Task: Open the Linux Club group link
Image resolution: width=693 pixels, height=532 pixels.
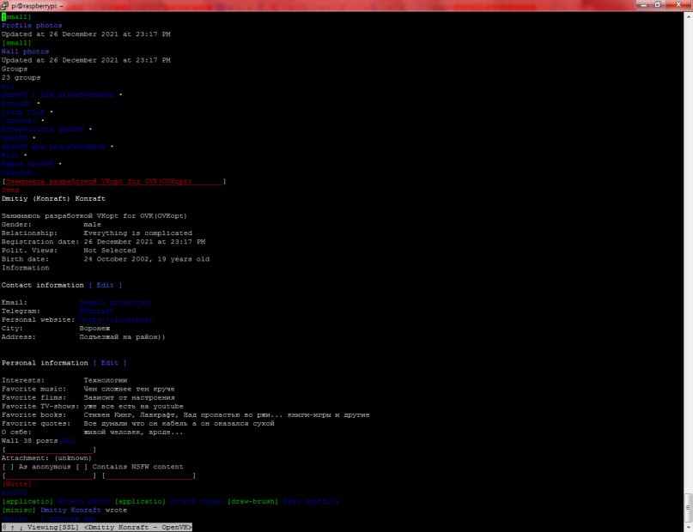Action: (x=23, y=112)
